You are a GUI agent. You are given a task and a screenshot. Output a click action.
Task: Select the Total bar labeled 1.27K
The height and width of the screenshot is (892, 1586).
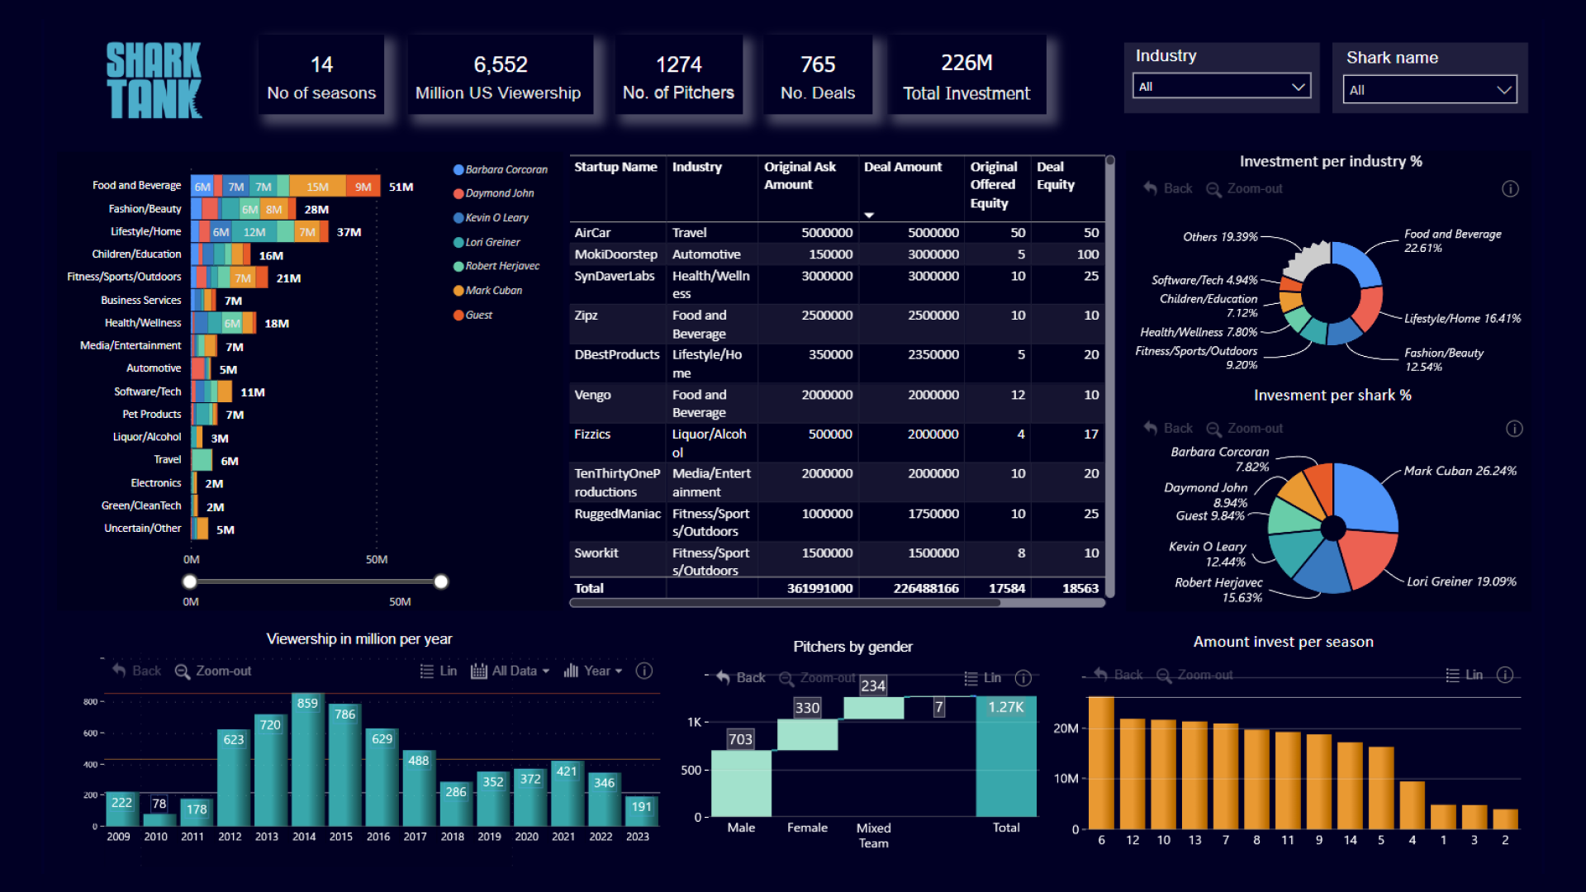coord(1006,757)
